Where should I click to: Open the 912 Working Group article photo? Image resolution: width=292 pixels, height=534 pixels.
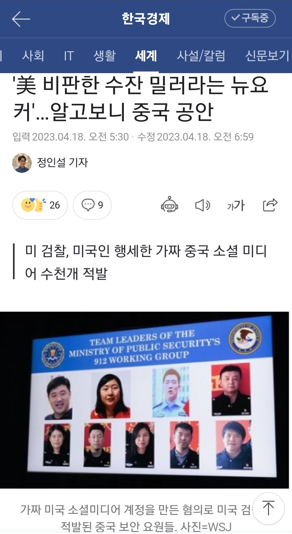coord(144,400)
